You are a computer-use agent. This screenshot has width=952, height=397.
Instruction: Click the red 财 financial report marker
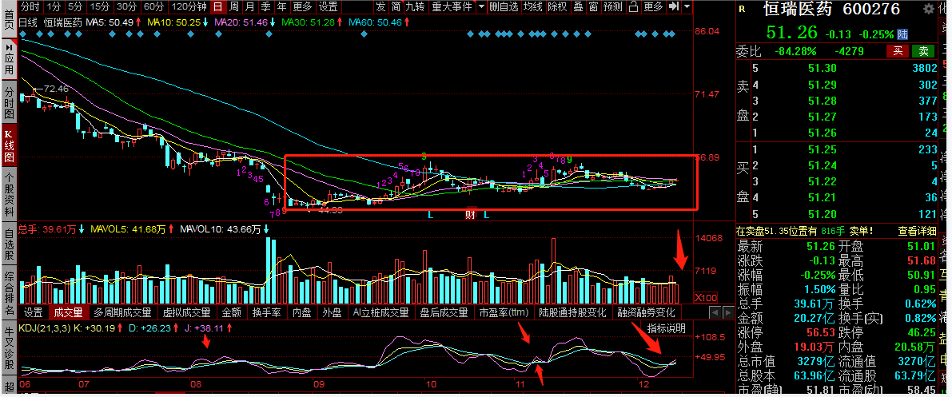click(469, 214)
